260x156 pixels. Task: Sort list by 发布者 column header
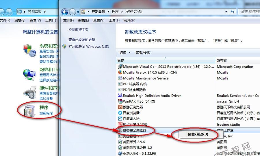click(238, 60)
